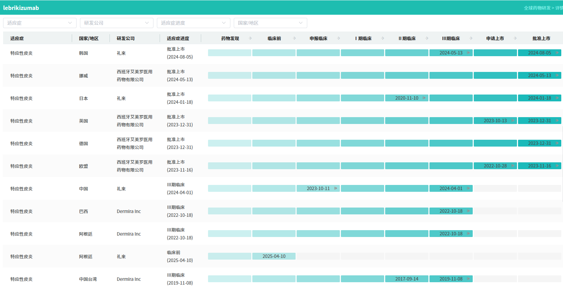Expand the 国家/地区 filter dropdown

[x=270, y=23]
